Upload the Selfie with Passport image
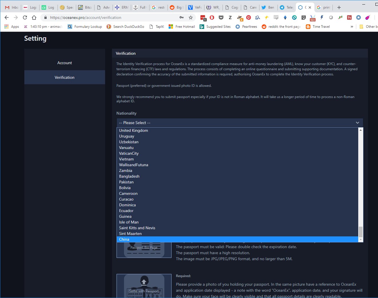The height and width of the screenshot is (298, 378). coord(144,286)
